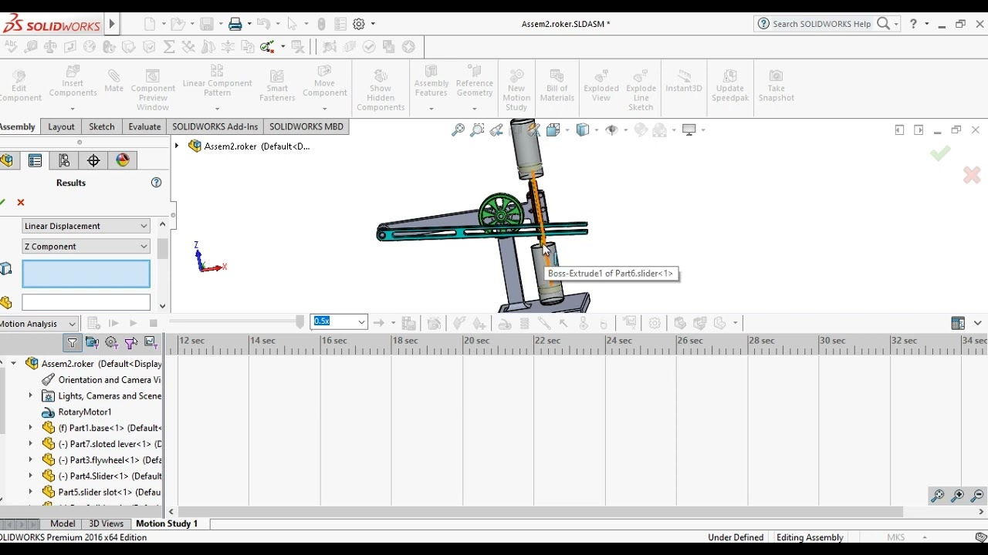Open the Options gear icon
The image size is (988, 555).
359,24
